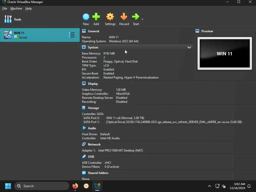Collapse the System section chevron
Screen dimensions: 256x192
[189, 47]
